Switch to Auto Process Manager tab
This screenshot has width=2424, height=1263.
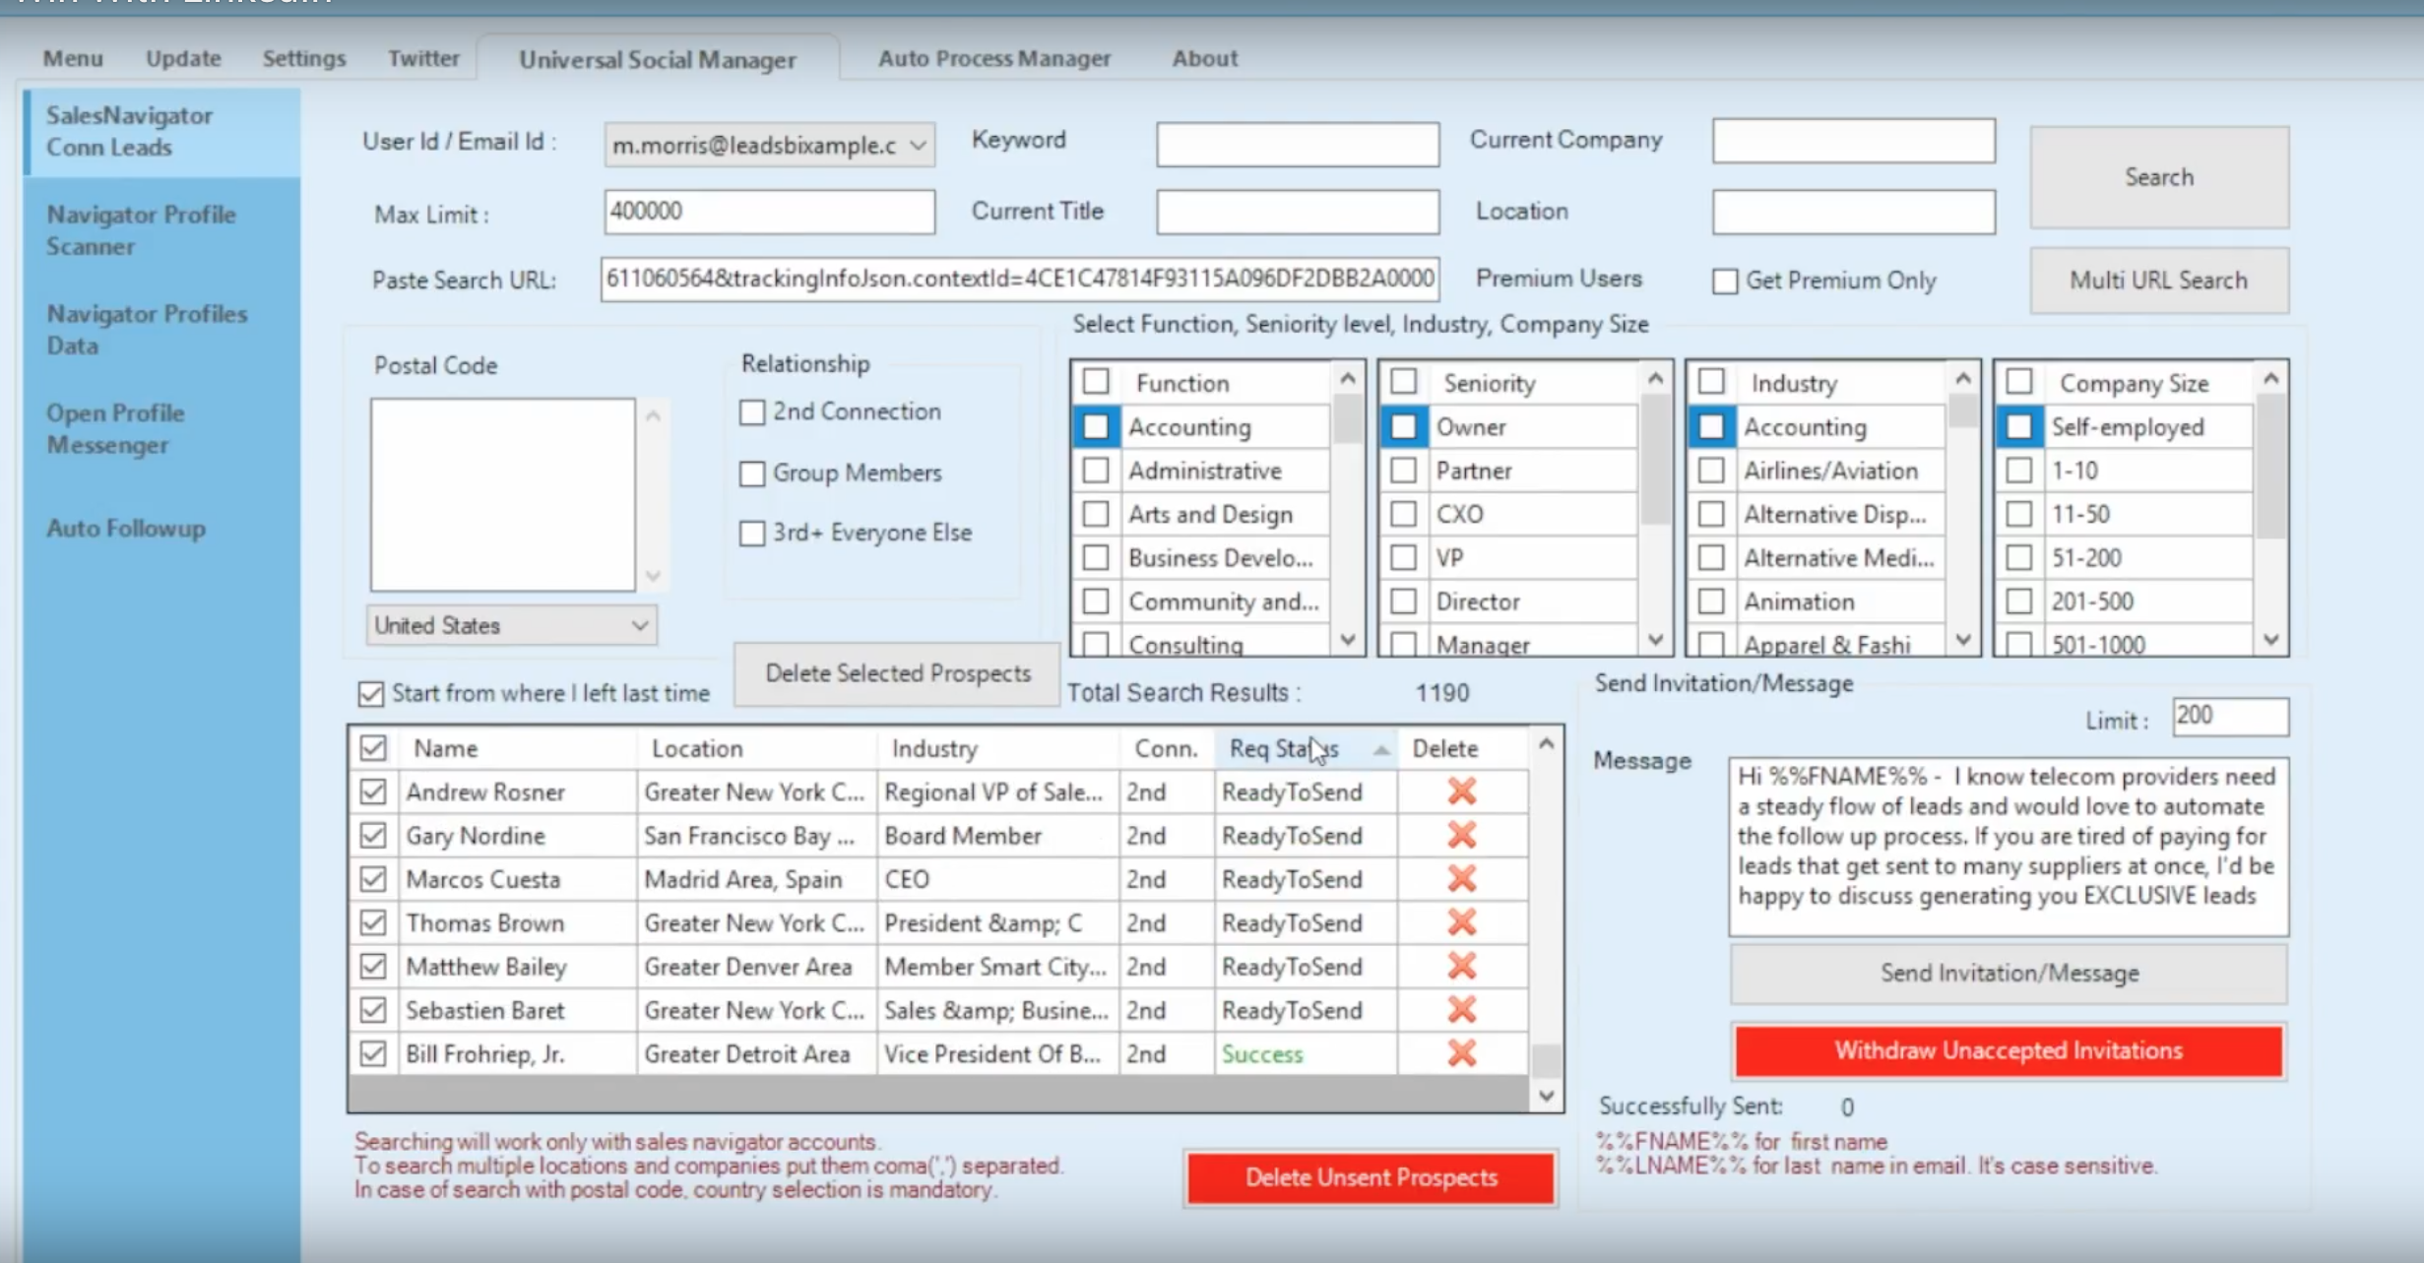coord(993,58)
